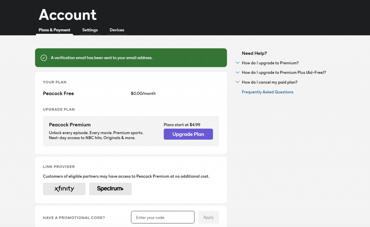Expand the chevron beside 'How do I upgrade to Premium?'
This screenshot has height=227, width=370.
click(x=237, y=63)
